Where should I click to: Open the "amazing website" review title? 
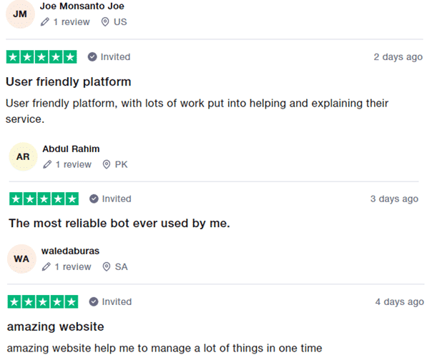(56, 326)
